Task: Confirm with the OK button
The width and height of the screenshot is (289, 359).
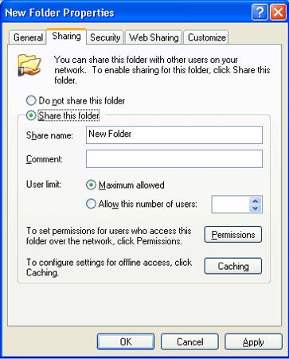Action: tap(126, 341)
